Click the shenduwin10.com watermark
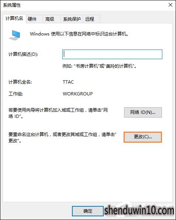176x220 pixels. (x=139, y=210)
